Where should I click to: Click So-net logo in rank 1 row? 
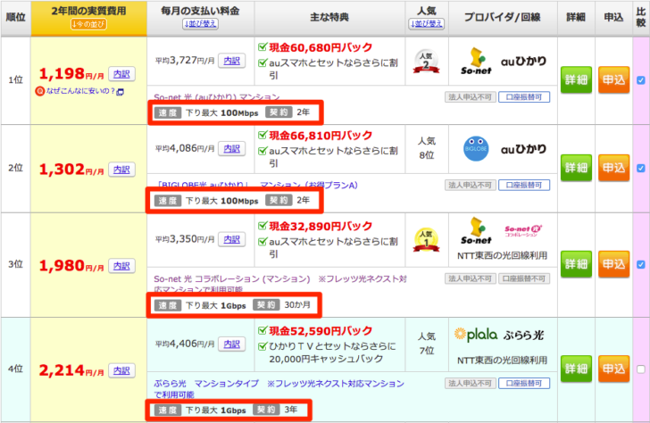[476, 61]
